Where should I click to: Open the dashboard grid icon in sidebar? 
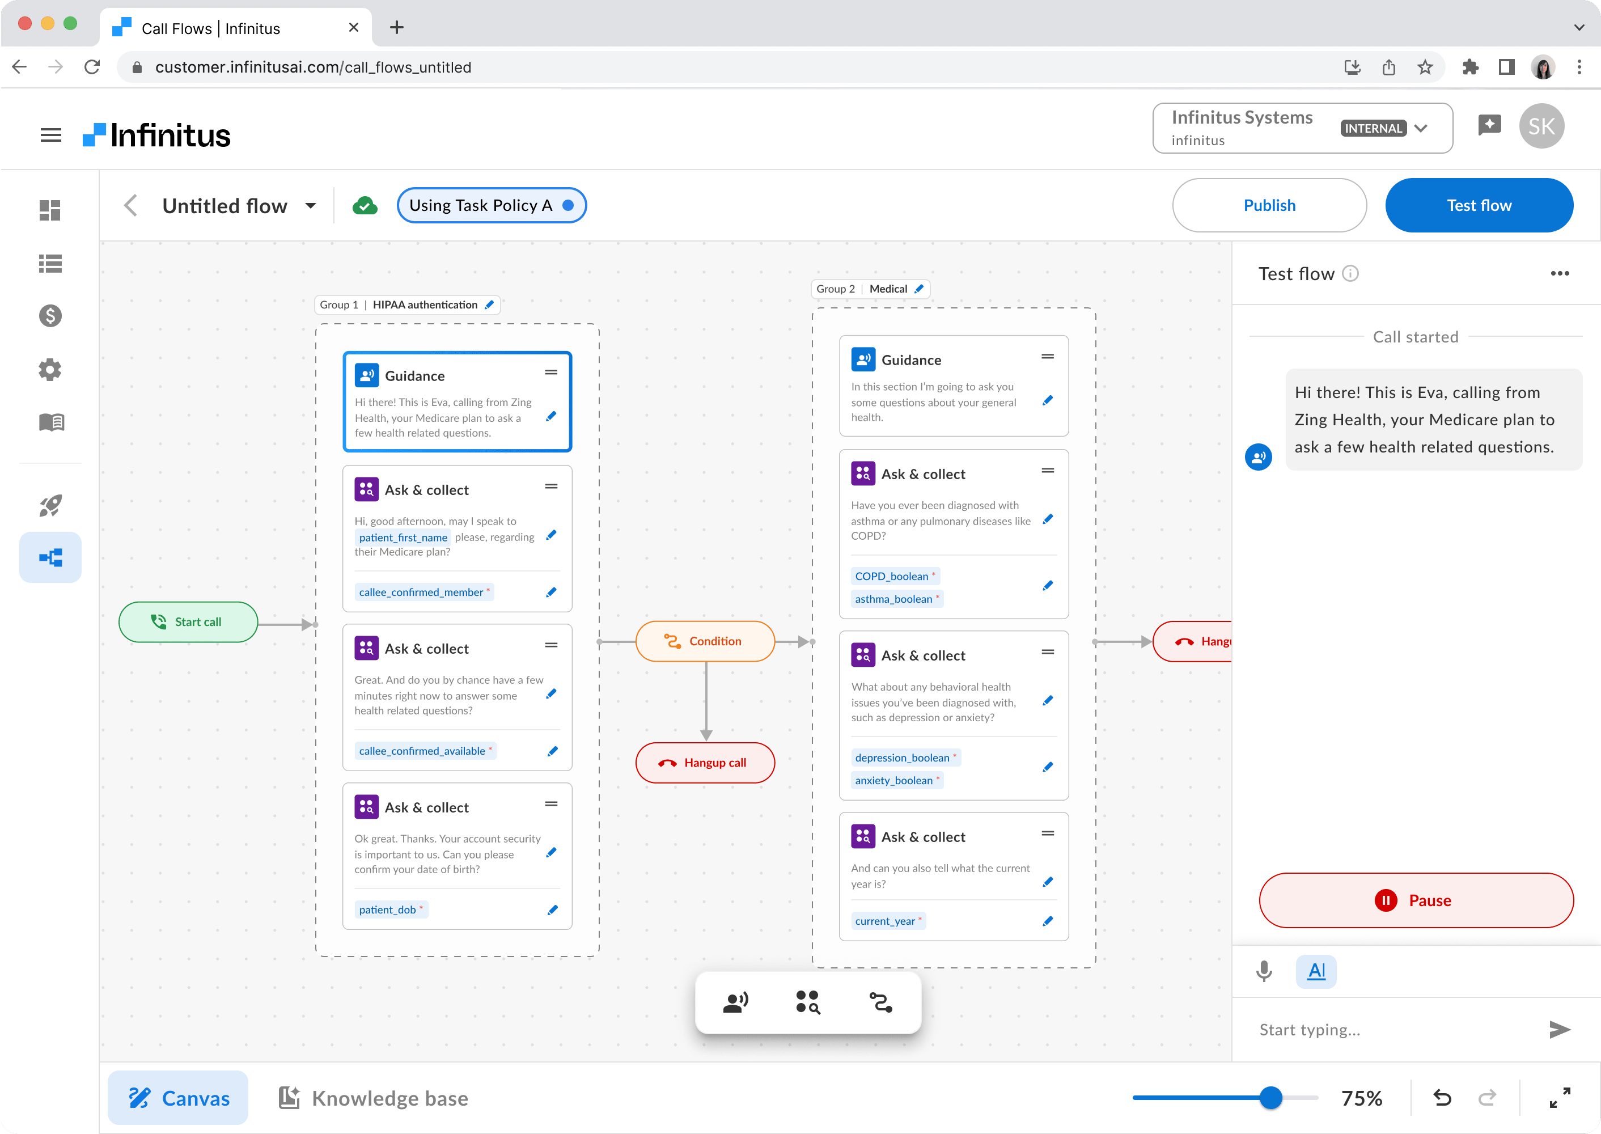[x=50, y=210]
